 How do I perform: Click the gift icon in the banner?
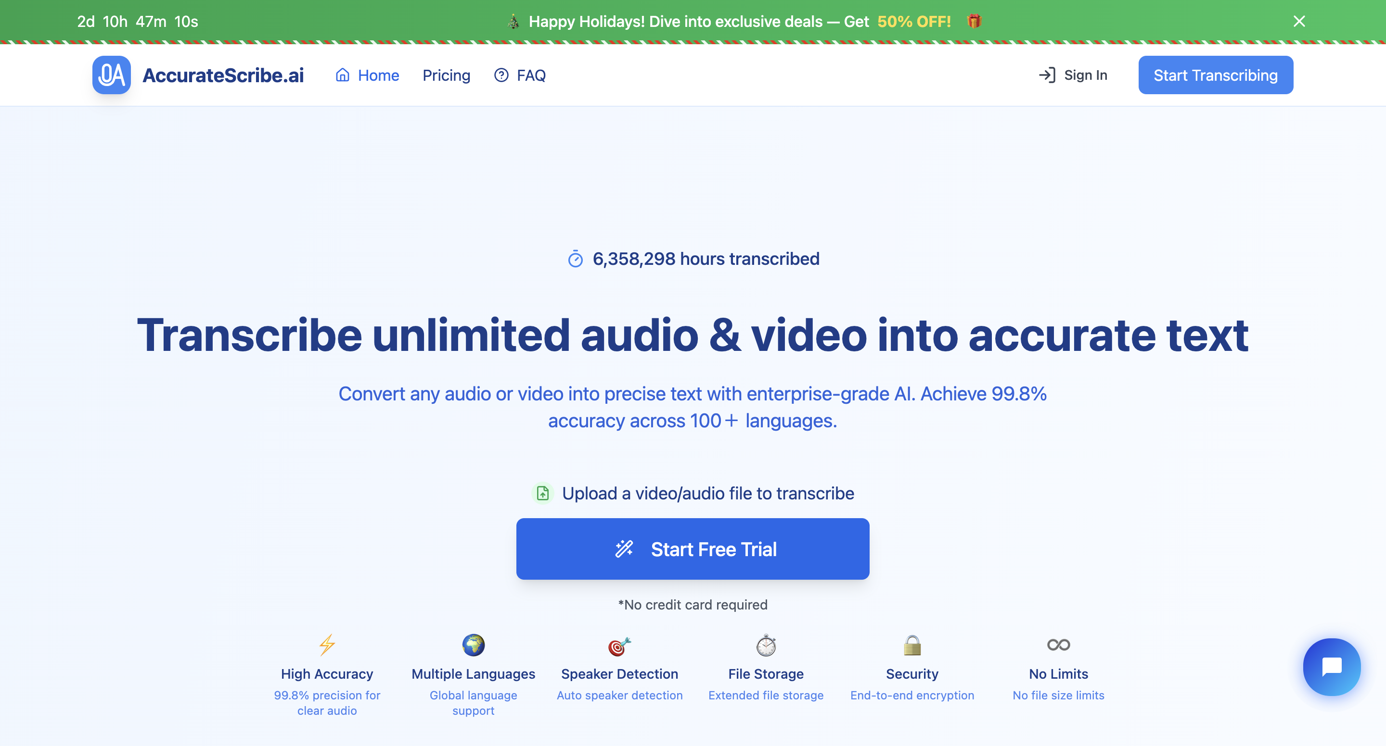pos(974,21)
